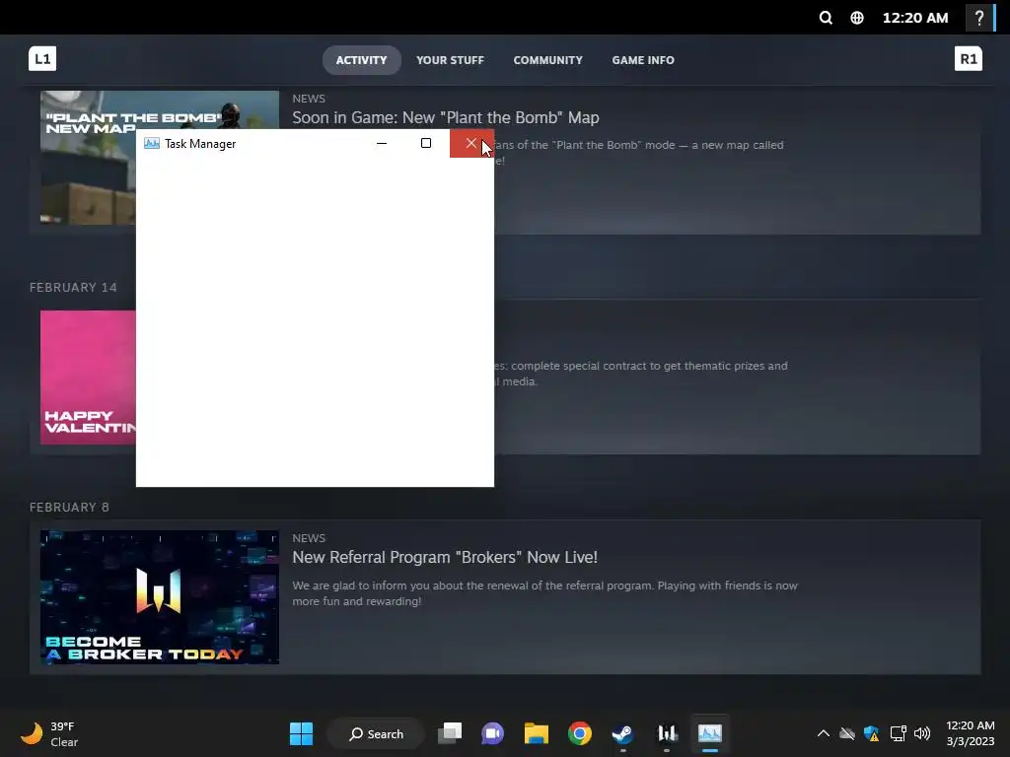Open 'Soon in Game: New Plant the Bomb Map' headline
1010x757 pixels.
pos(446,118)
